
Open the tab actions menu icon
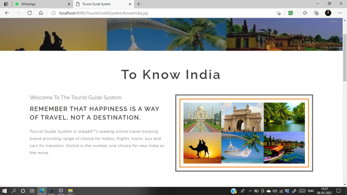pyautogui.click(x=6, y=4)
